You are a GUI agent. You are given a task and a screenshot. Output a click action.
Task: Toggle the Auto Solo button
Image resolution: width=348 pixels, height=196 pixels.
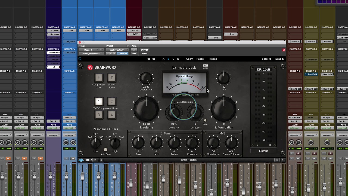105,150
